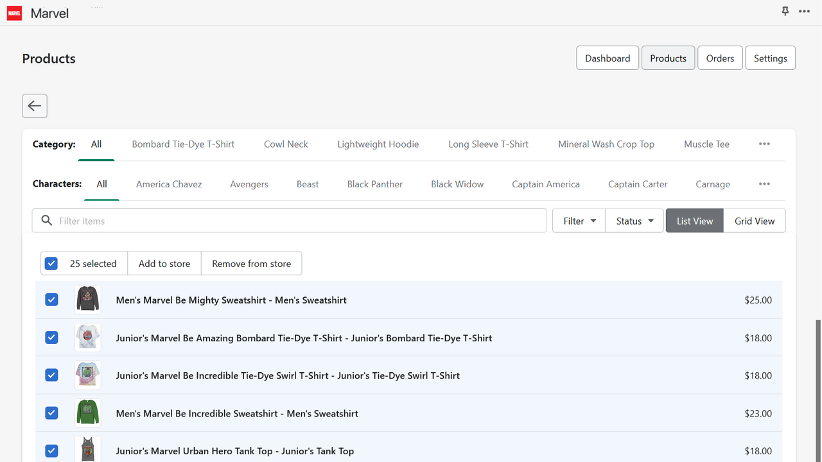Uncheck Men's Marvel Be Mighty Sweatshirt checkbox
Screen dimensions: 822x462
tap(51, 300)
